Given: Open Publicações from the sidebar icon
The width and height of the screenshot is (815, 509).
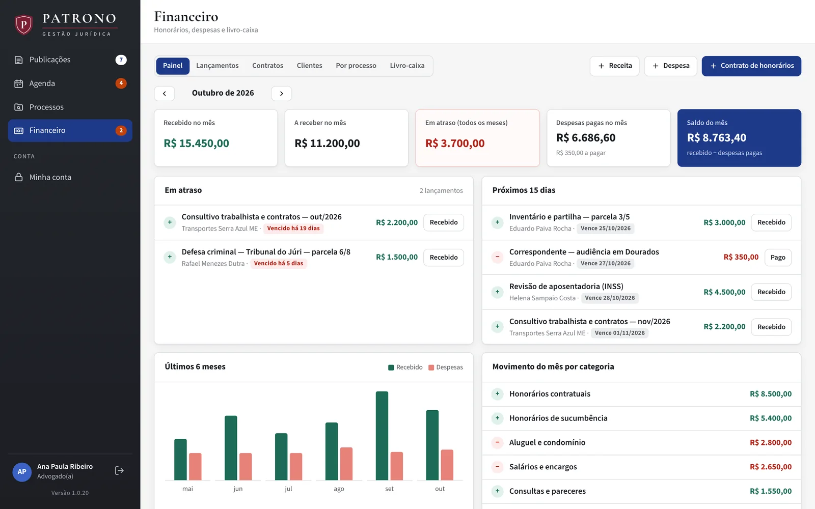Looking at the screenshot, I should click(19, 60).
